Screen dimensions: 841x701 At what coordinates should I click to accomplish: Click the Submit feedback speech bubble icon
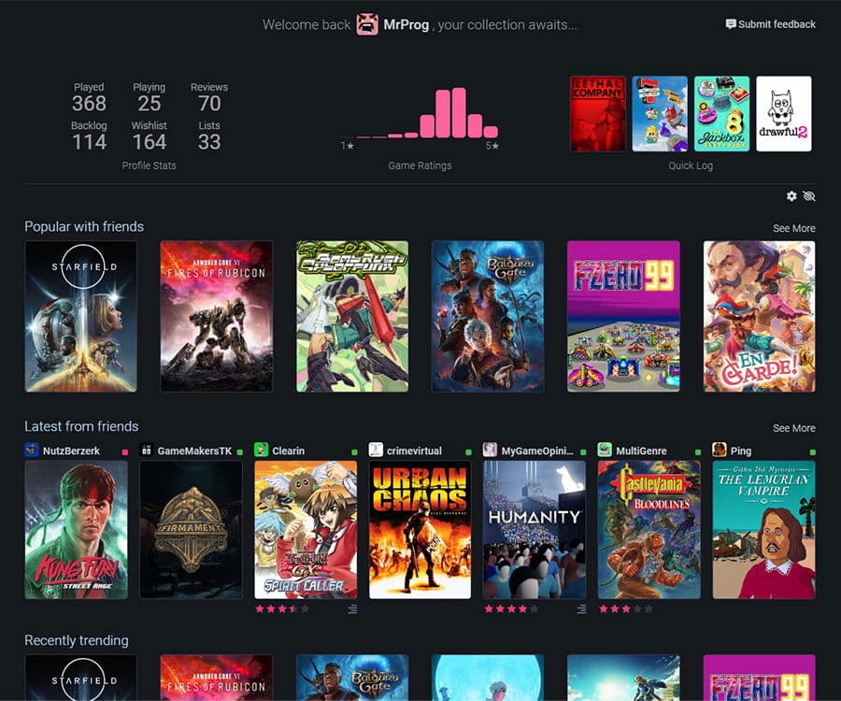(x=730, y=24)
